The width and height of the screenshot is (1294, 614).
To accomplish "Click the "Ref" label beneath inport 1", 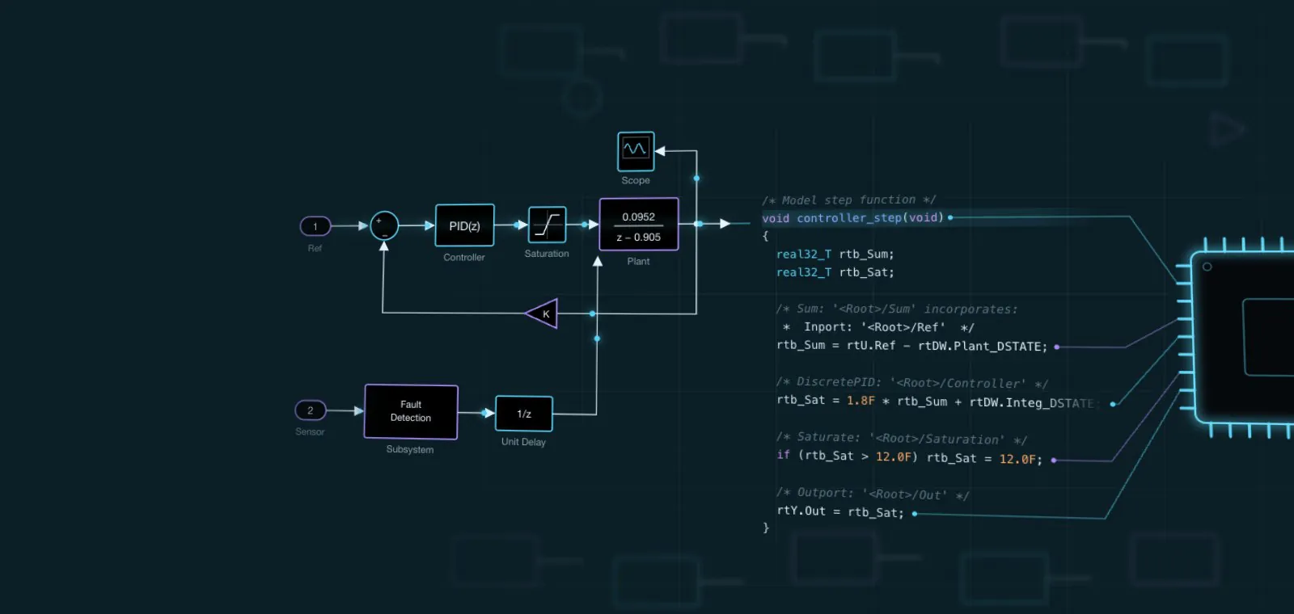I will pos(315,248).
